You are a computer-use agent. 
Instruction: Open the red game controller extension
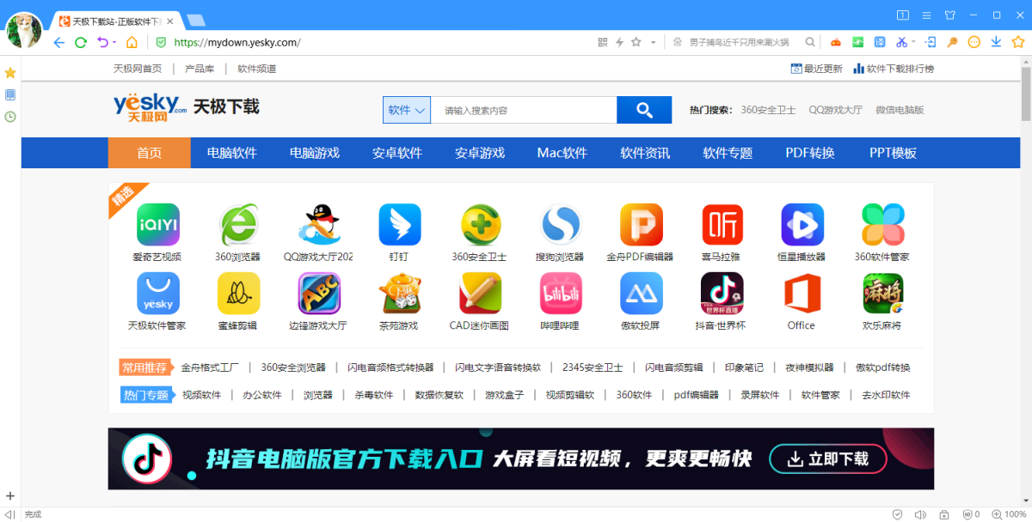(835, 42)
